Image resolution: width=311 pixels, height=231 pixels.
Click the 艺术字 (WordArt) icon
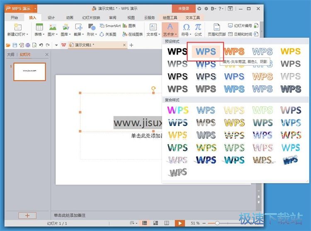170,27
